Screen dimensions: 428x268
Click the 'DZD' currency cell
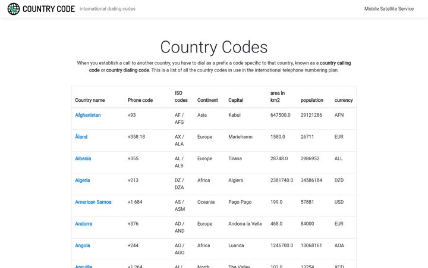click(x=339, y=180)
